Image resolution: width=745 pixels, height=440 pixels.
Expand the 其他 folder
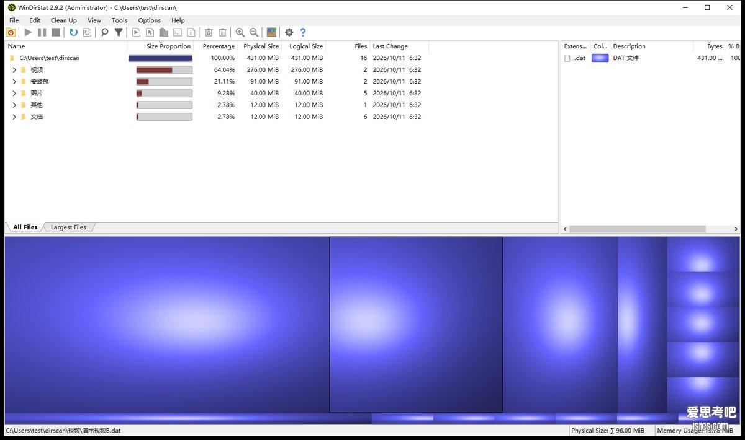pos(14,105)
